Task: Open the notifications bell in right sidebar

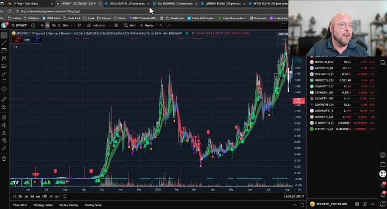Action: pyautogui.click(x=383, y=194)
